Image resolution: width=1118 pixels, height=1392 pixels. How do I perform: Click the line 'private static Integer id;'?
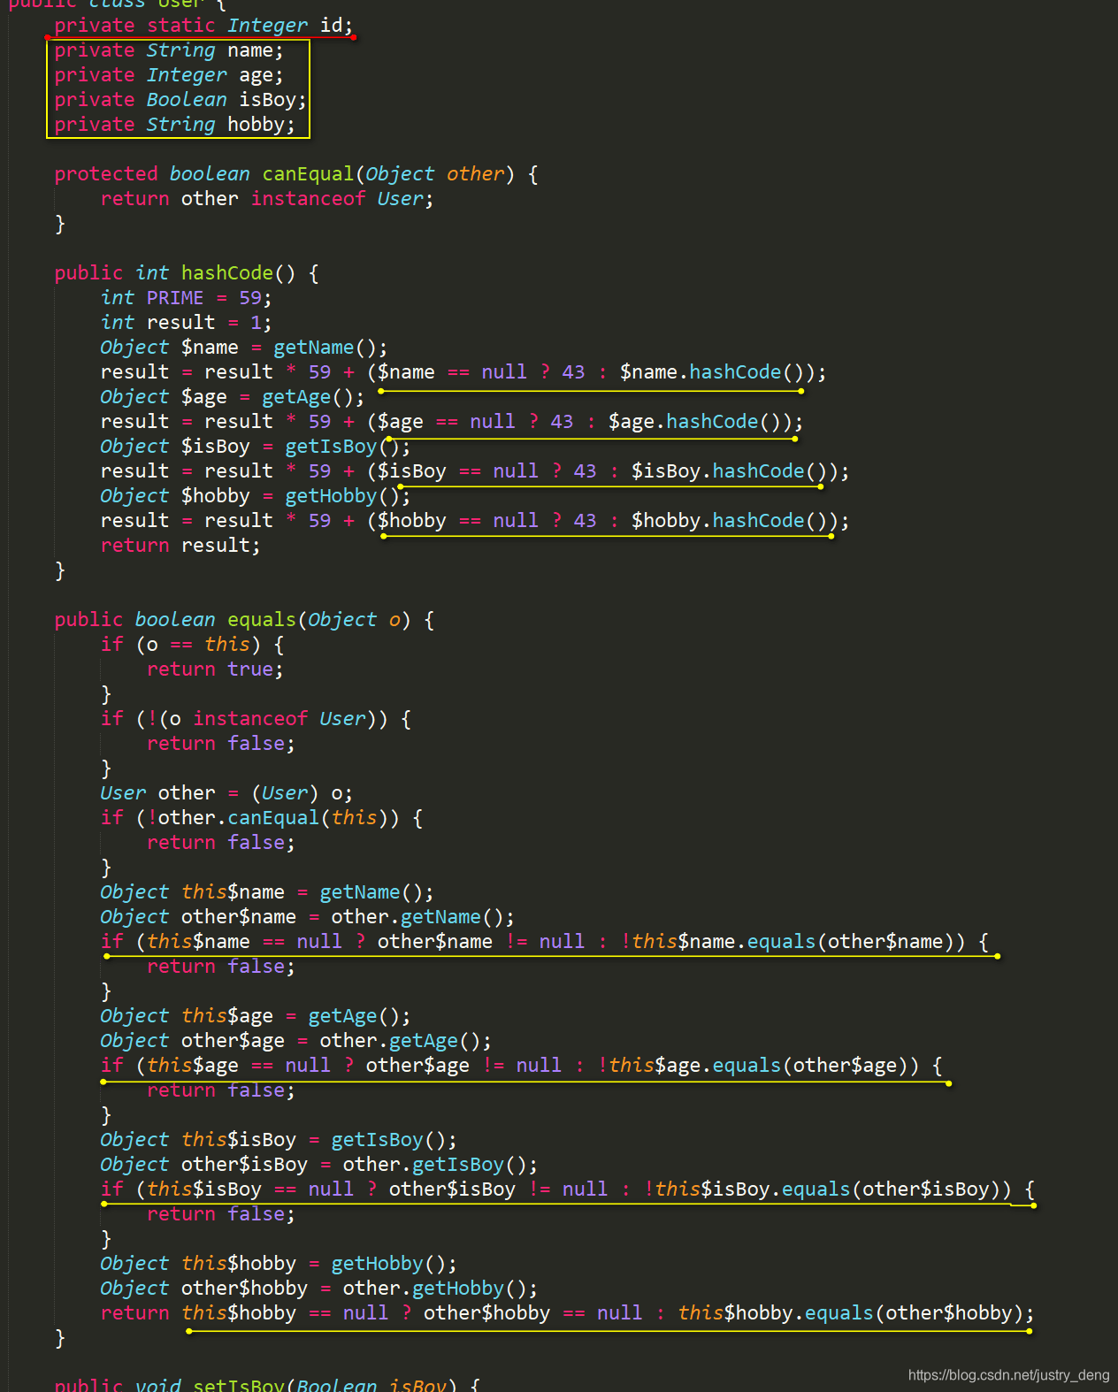click(203, 26)
